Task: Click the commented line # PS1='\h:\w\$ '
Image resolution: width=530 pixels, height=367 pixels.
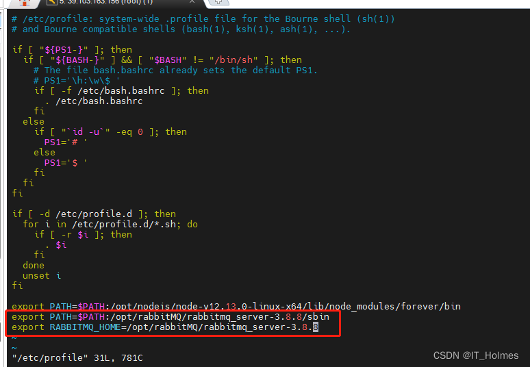Action: (77, 81)
